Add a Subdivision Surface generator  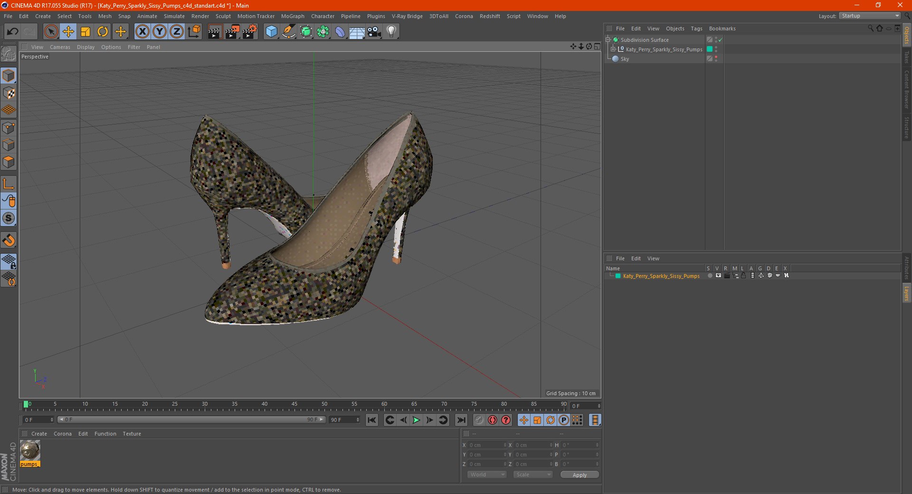pyautogui.click(x=306, y=32)
